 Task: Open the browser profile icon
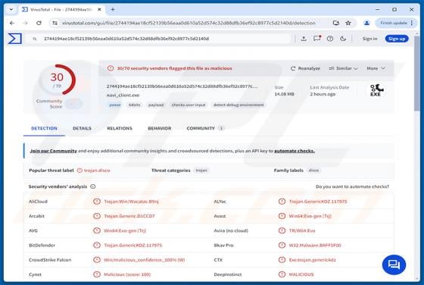point(366,23)
